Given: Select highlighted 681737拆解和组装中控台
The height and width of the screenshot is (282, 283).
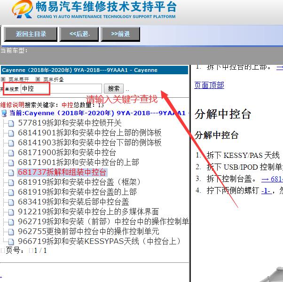Looking at the screenshot, I should coord(62,172).
